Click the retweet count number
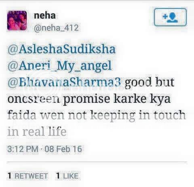The height and width of the screenshot is (187, 194). pyautogui.click(x=9, y=176)
